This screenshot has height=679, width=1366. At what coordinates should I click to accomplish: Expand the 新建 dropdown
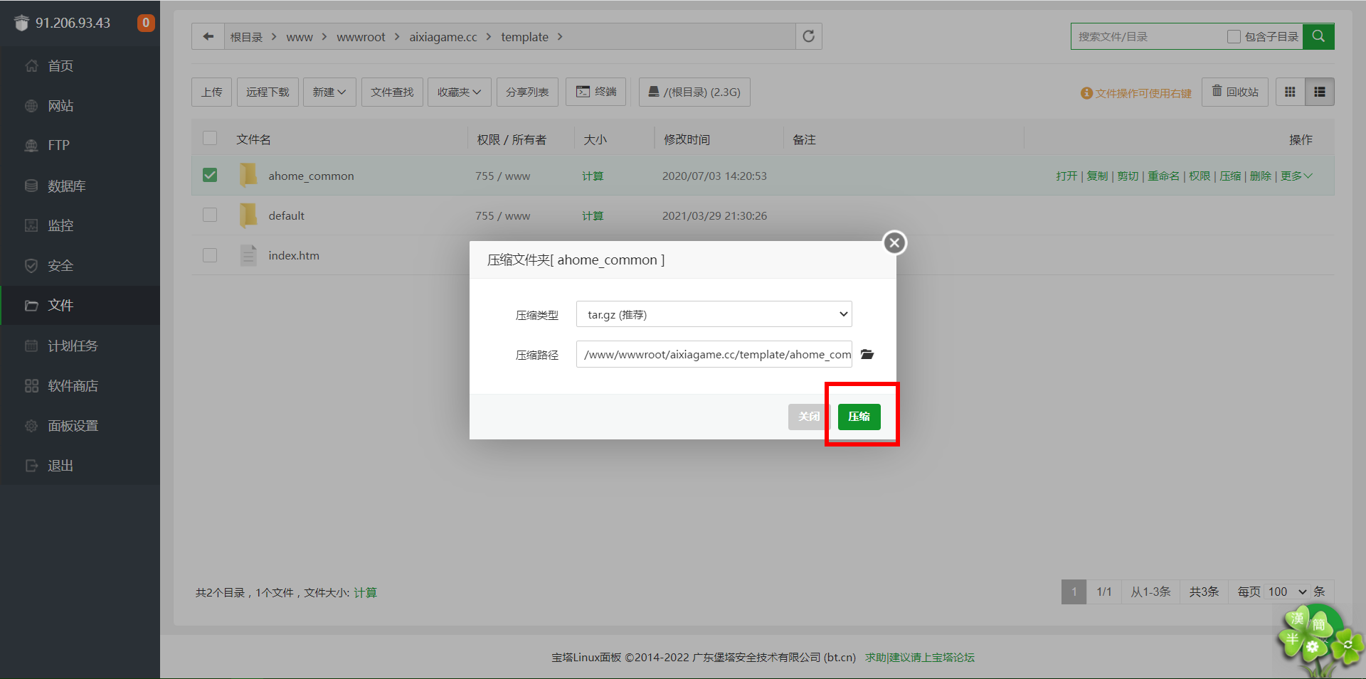[329, 92]
